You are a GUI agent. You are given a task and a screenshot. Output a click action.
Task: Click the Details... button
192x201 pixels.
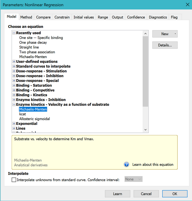[165, 45]
